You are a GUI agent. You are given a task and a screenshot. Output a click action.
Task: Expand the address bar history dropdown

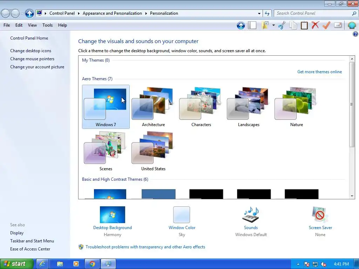point(259,14)
